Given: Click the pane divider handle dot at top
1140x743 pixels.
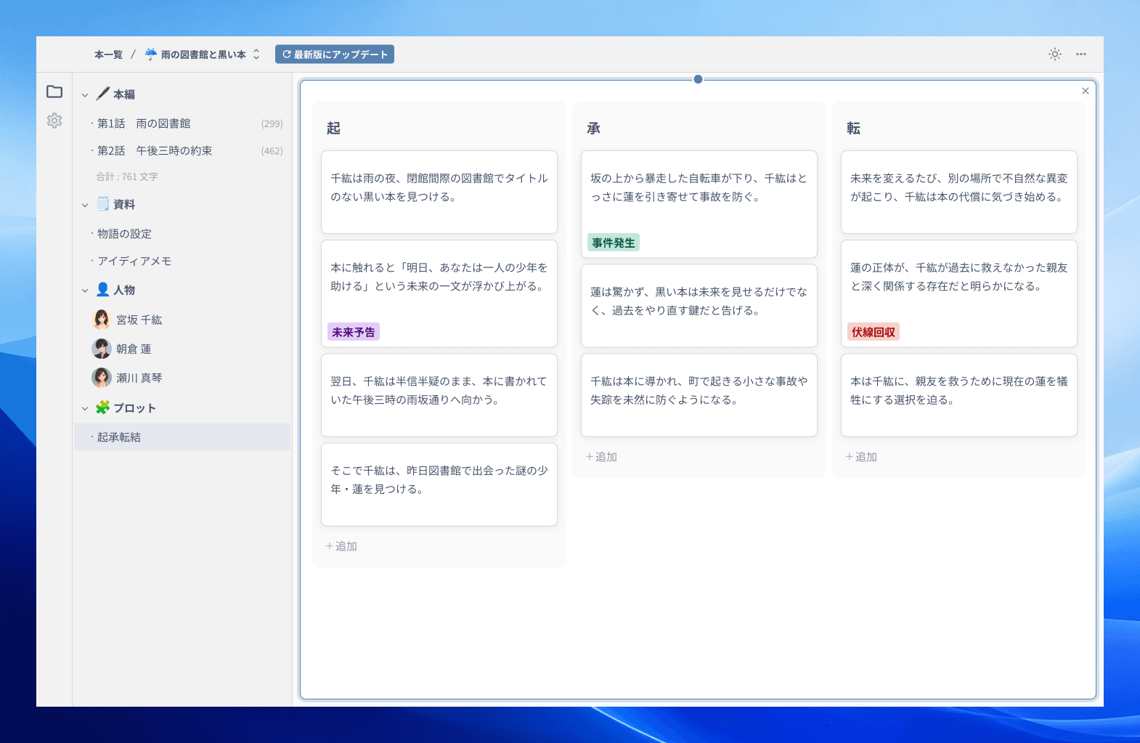Looking at the screenshot, I should [x=698, y=79].
